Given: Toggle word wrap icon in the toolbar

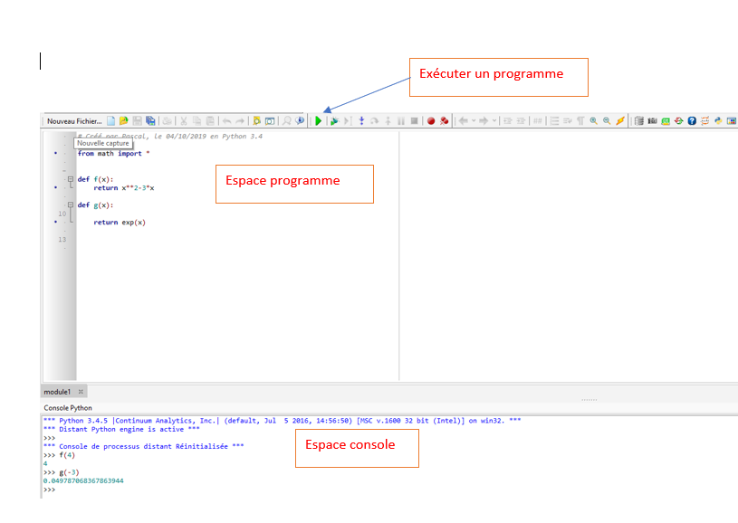Looking at the screenshot, I should [x=568, y=121].
